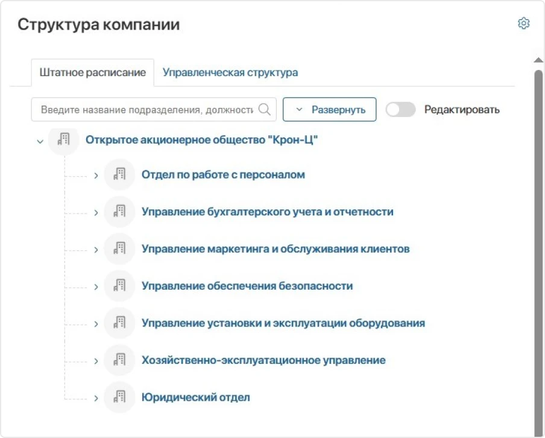Screen dimensions: 545x438
Task: Click building icon beside Управление обеспечения безопасности
Action: [x=119, y=286]
